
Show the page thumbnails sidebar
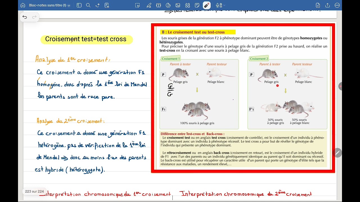79,5
